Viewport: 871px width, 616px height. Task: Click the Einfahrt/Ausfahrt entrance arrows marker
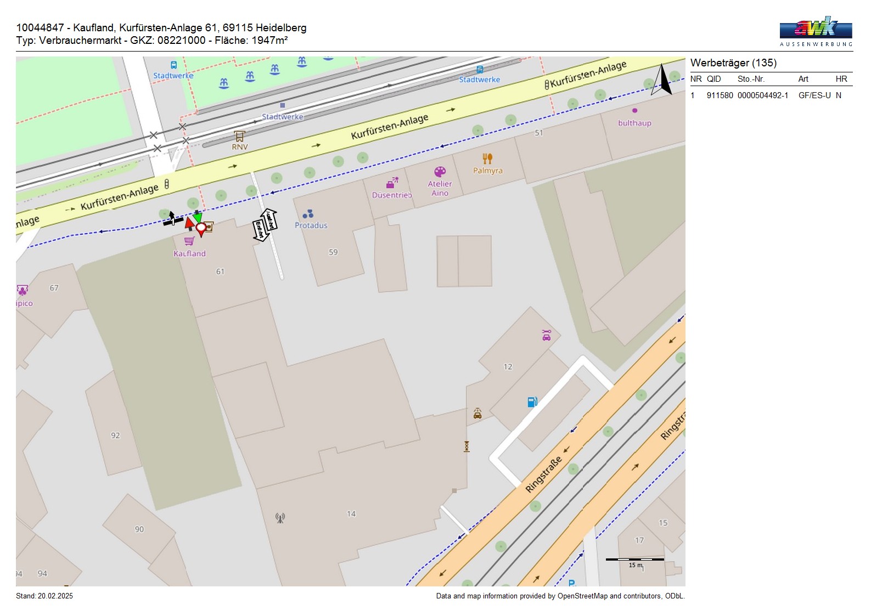tap(265, 225)
